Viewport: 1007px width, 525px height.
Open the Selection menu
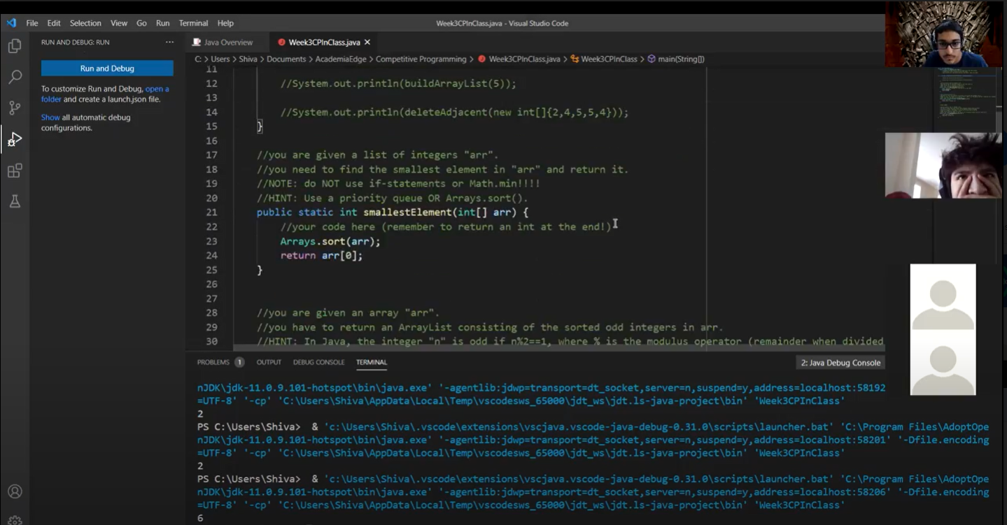(x=85, y=23)
